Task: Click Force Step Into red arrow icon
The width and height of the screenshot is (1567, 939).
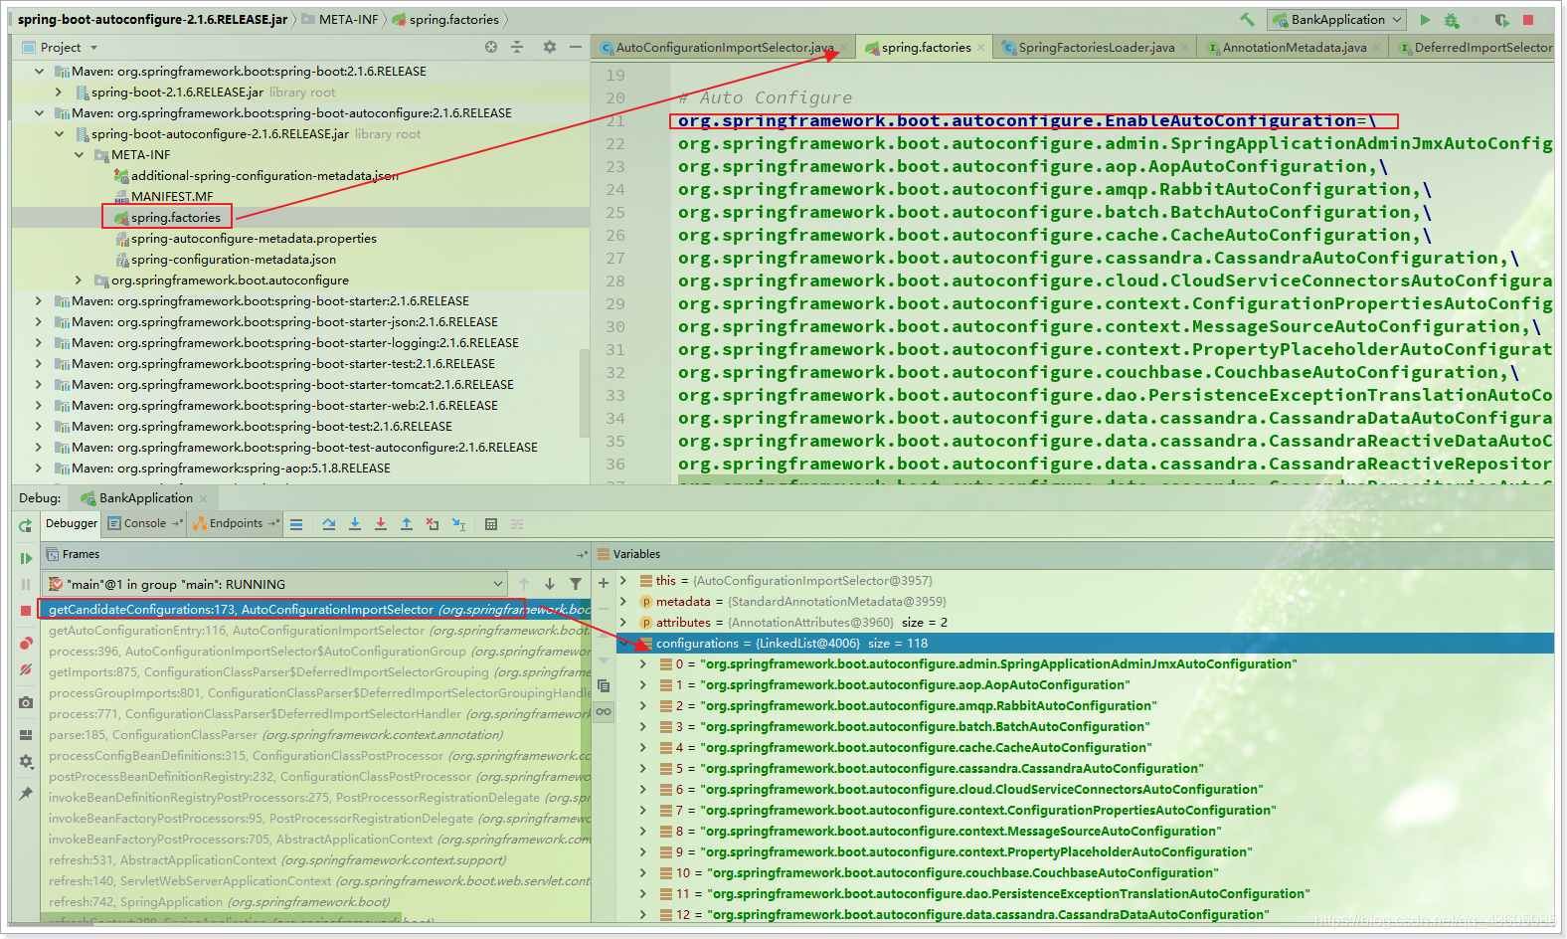Action: click(381, 524)
